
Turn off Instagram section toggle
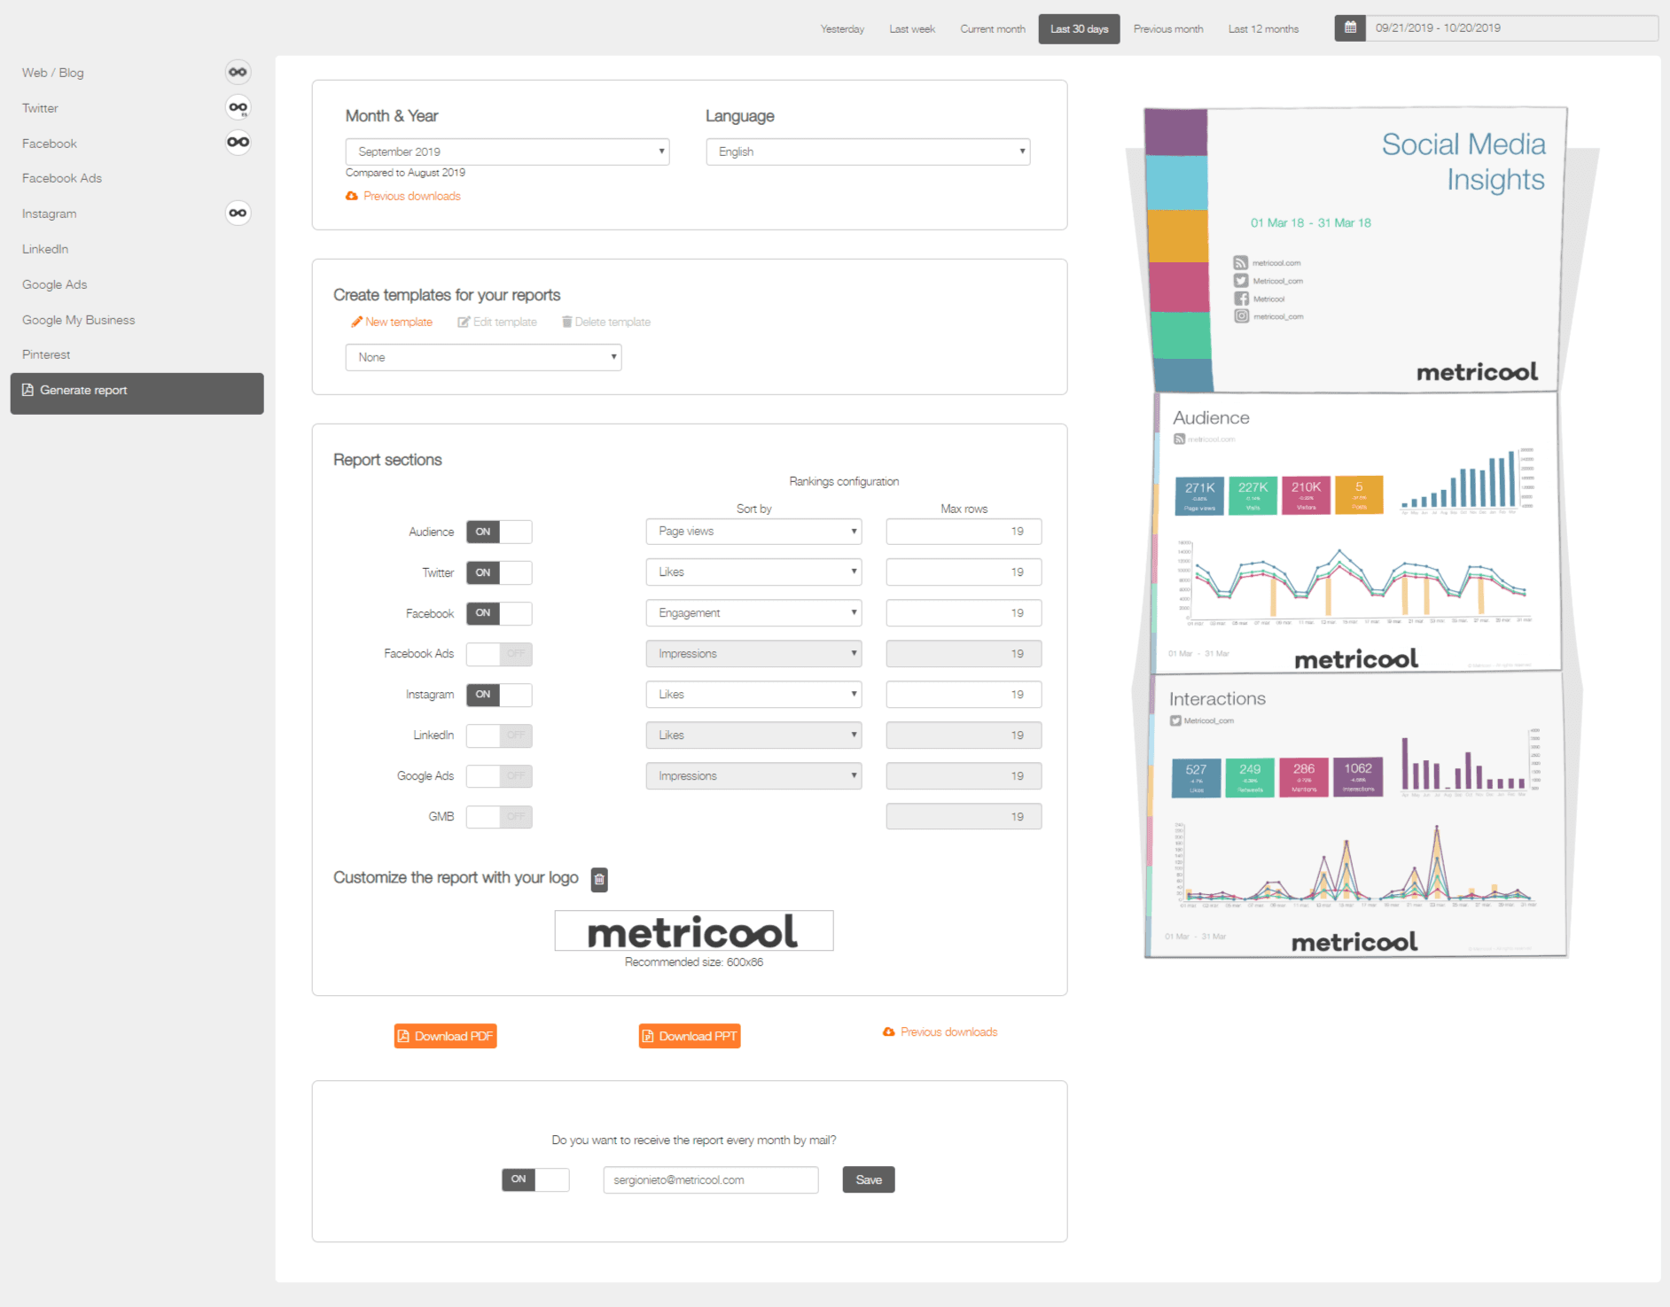pyautogui.click(x=499, y=695)
